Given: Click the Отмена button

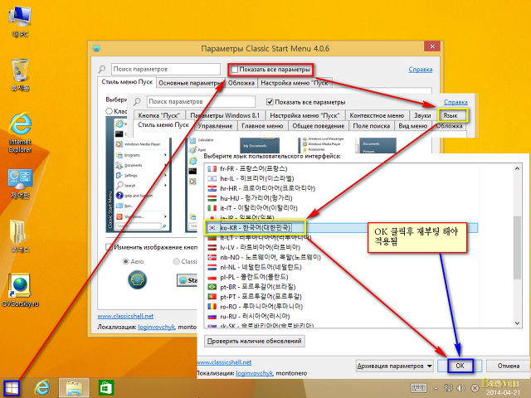Looking at the screenshot, I should (509, 366).
